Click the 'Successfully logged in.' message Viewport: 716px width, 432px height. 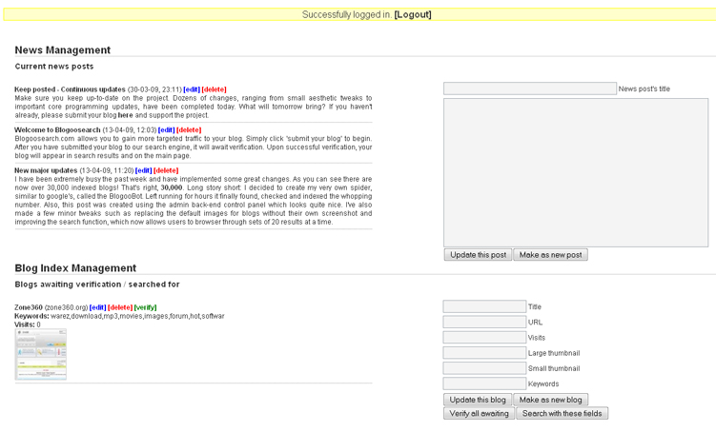point(347,14)
